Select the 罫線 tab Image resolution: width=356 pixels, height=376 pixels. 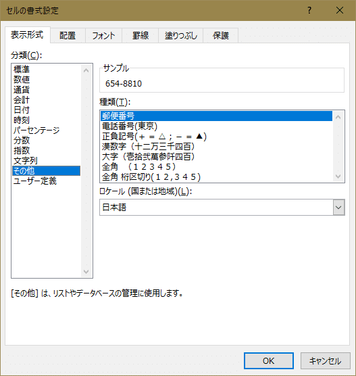(x=140, y=36)
